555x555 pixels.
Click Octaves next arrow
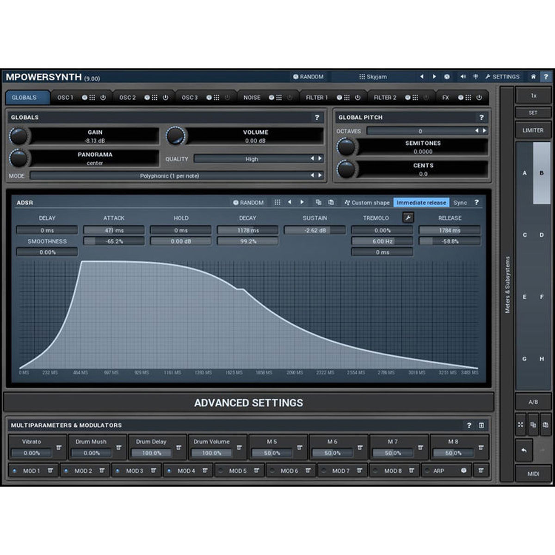(x=485, y=131)
